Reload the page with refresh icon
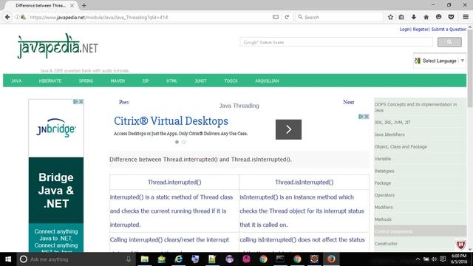This screenshot has width=473, height=266. [287, 17]
